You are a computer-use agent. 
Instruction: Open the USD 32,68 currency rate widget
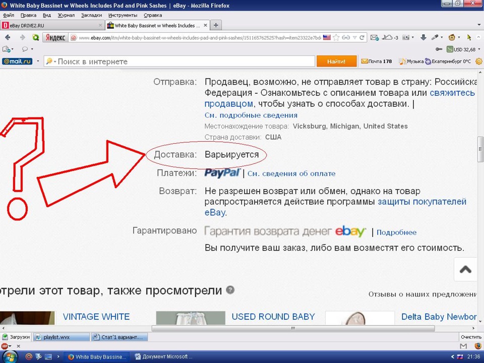click(461, 49)
